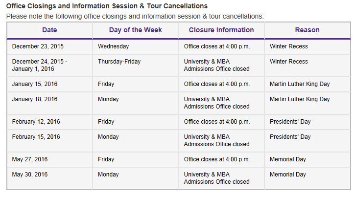Select the "Thursday-Friday" day cell
The height and width of the screenshot is (197, 355).
click(120, 62)
